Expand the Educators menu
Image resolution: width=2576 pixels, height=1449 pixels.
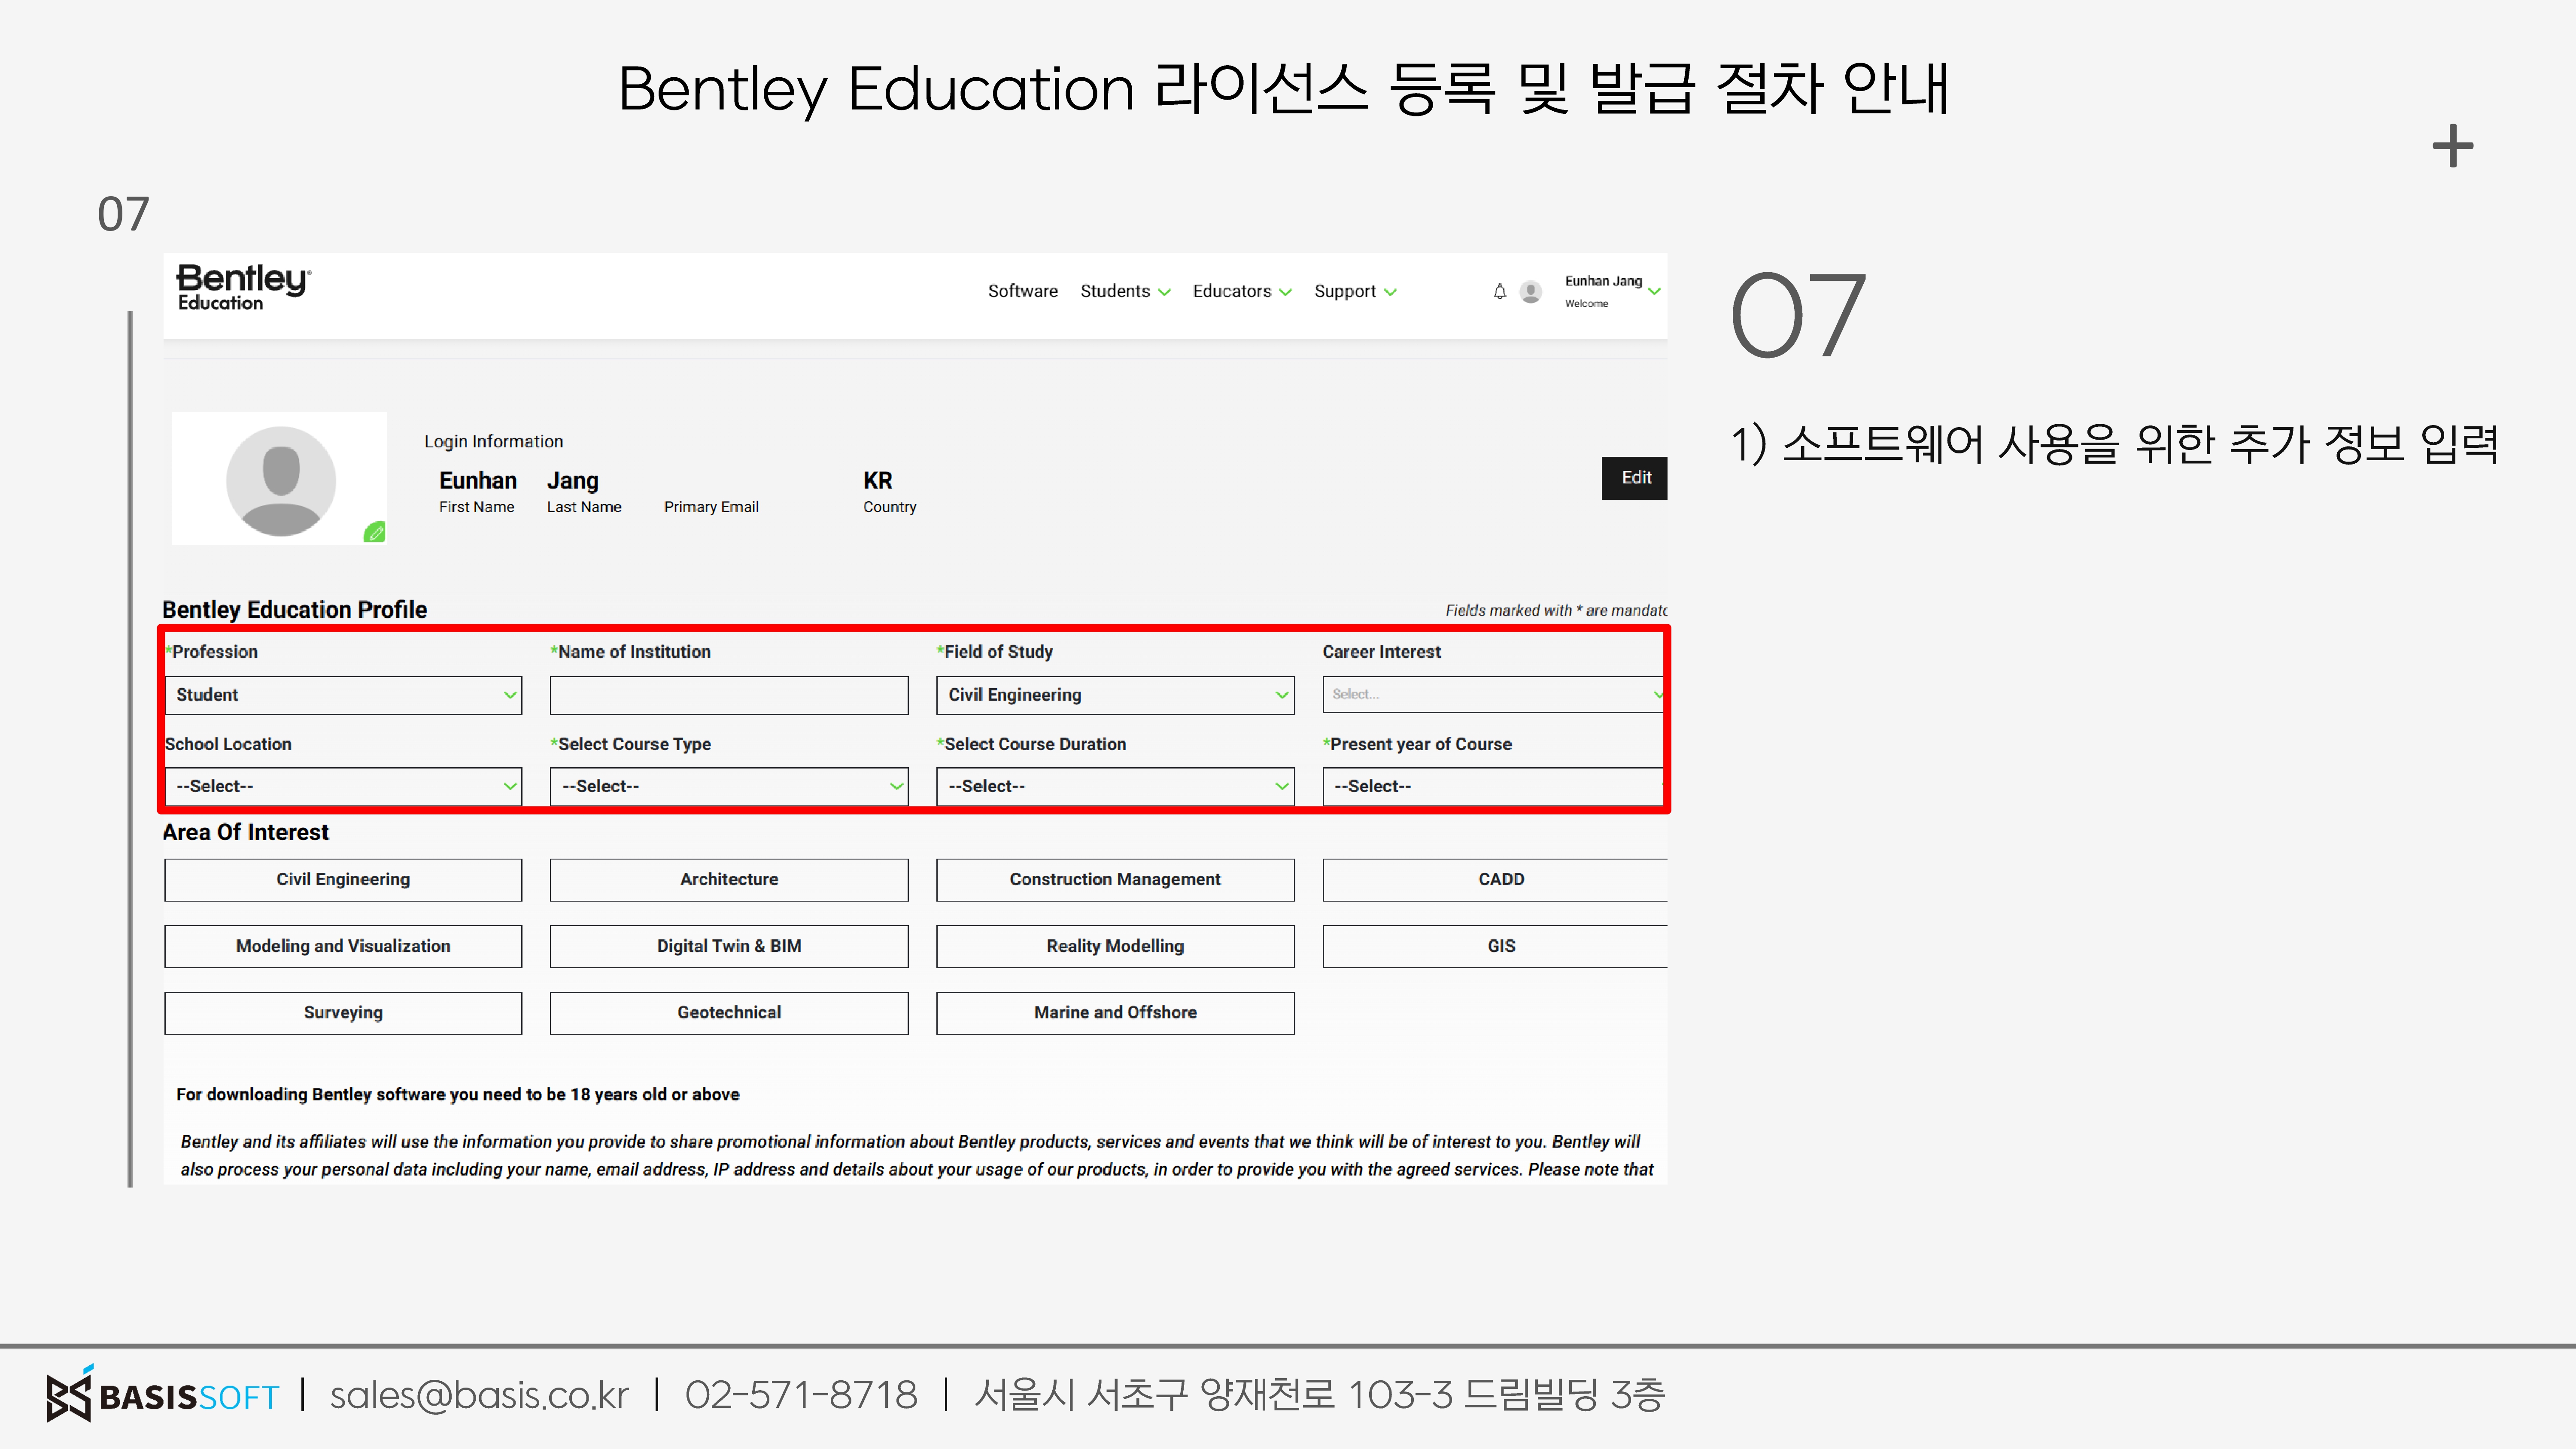point(1242,291)
